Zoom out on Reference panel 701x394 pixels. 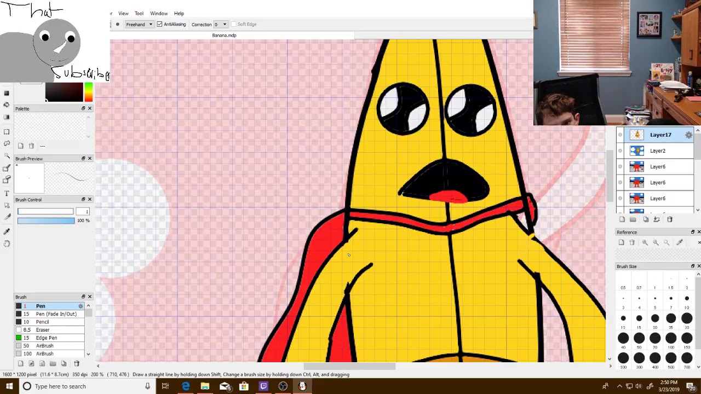click(x=656, y=242)
